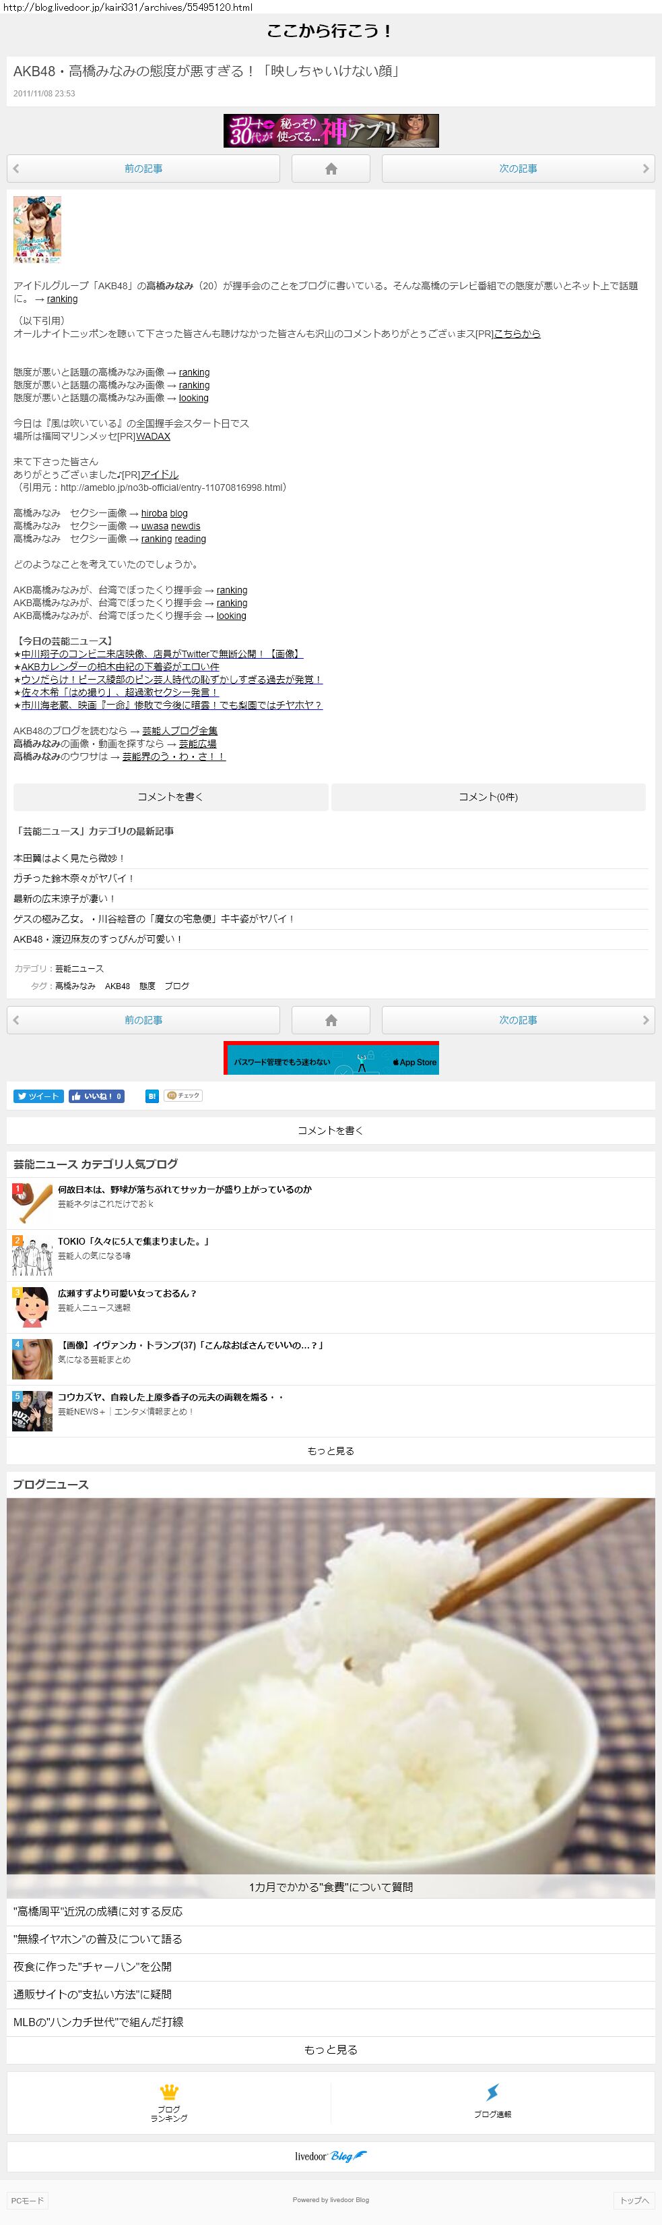Click the Twitter tweet button

point(38,1096)
